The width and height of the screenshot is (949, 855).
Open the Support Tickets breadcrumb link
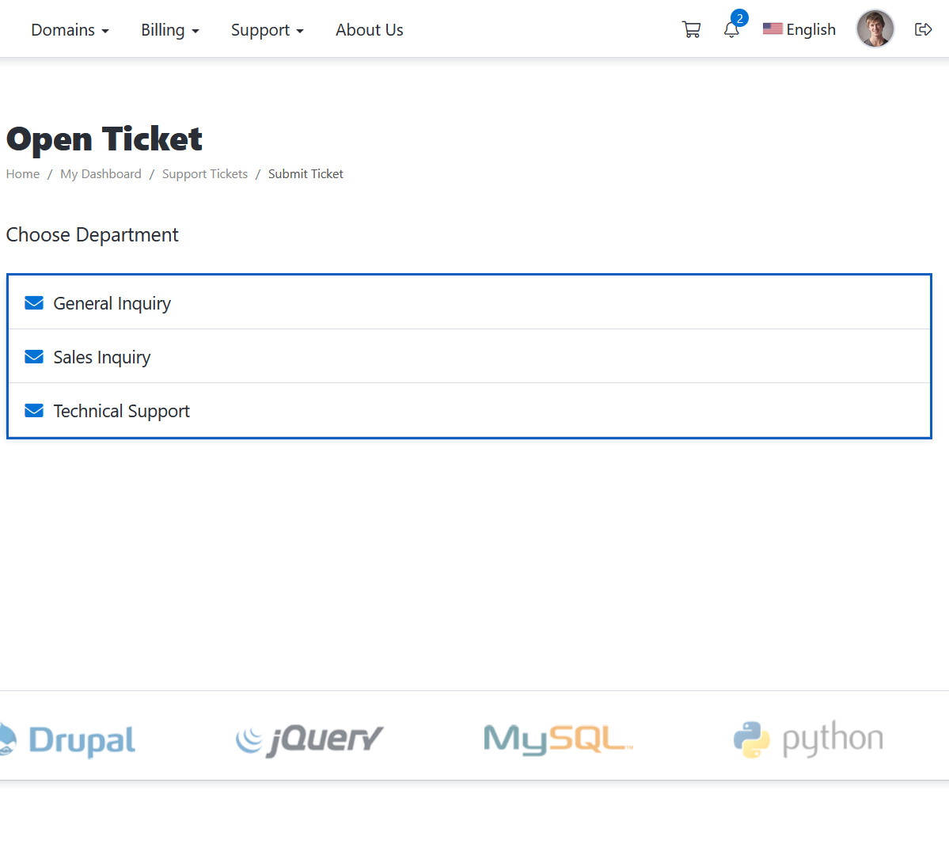click(204, 174)
